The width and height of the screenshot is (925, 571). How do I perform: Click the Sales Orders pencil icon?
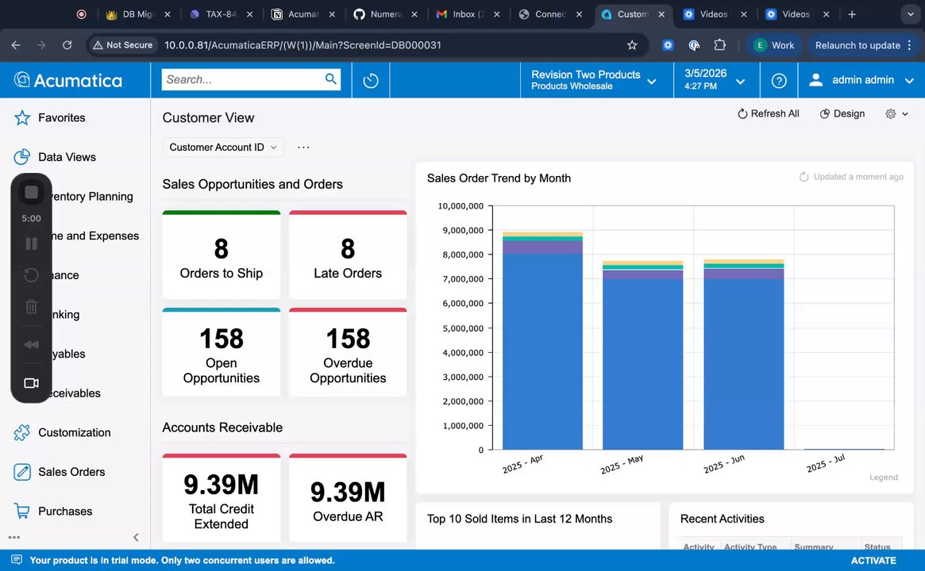coord(22,472)
